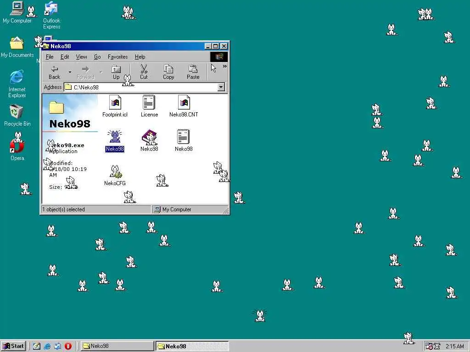Launch Outlook Express from Quick Launch
Image resolution: width=470 pixels, height=352 pixels.
[x=57, y=346]
